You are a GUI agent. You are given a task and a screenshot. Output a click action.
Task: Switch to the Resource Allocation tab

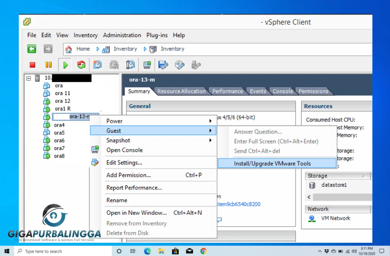click(182, 92)
